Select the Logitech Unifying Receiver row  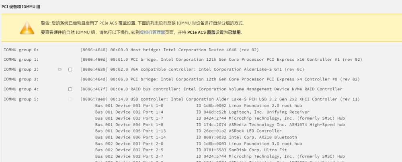pos(202,112)
